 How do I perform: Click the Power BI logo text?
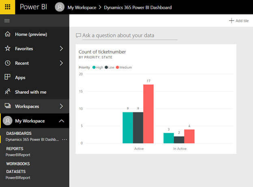33,7
